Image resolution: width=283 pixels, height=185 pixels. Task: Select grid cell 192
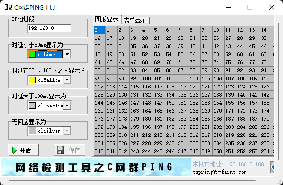click(100, 127)
